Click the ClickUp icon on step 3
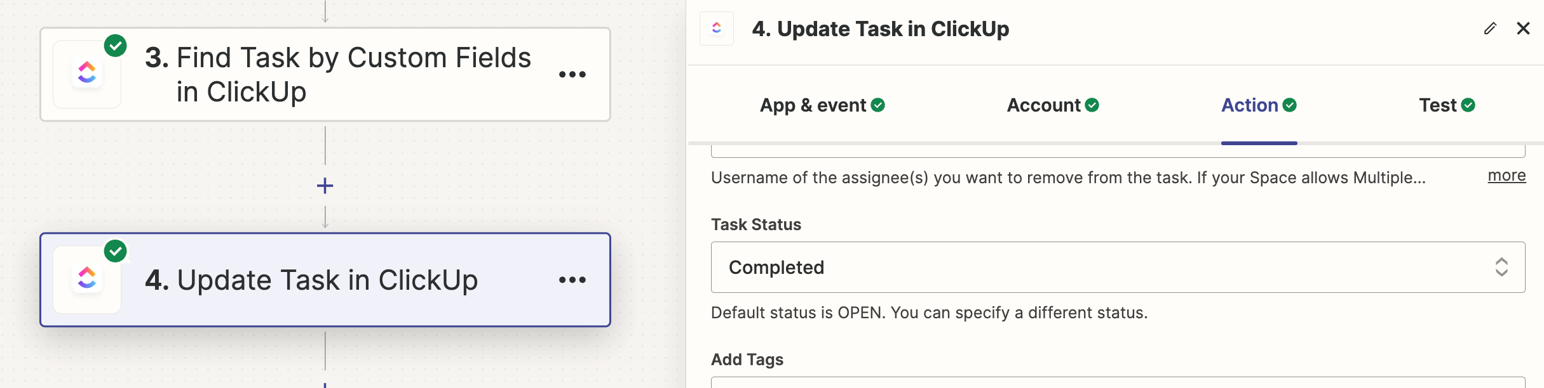 87,74
